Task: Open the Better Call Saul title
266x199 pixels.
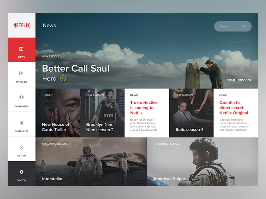Action: (x=76, y=68)
